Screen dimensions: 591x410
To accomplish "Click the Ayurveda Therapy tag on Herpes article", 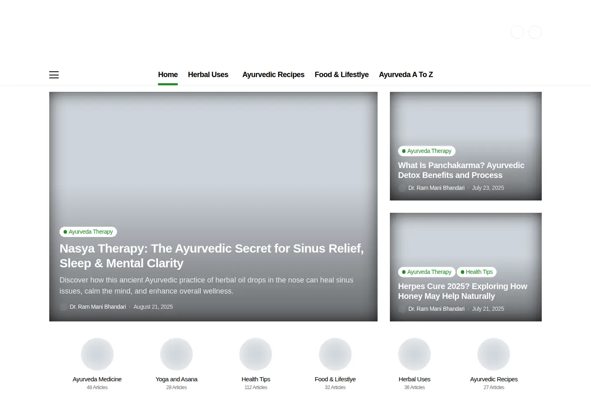I will pos(427,272).
